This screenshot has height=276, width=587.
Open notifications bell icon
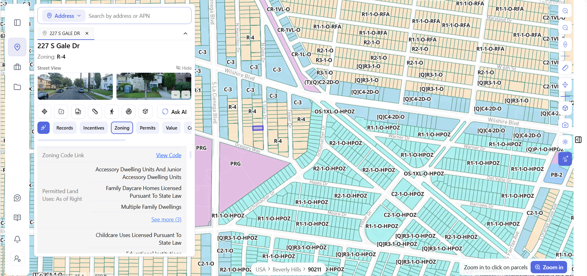pyautogui.click(x=17, y=239)
